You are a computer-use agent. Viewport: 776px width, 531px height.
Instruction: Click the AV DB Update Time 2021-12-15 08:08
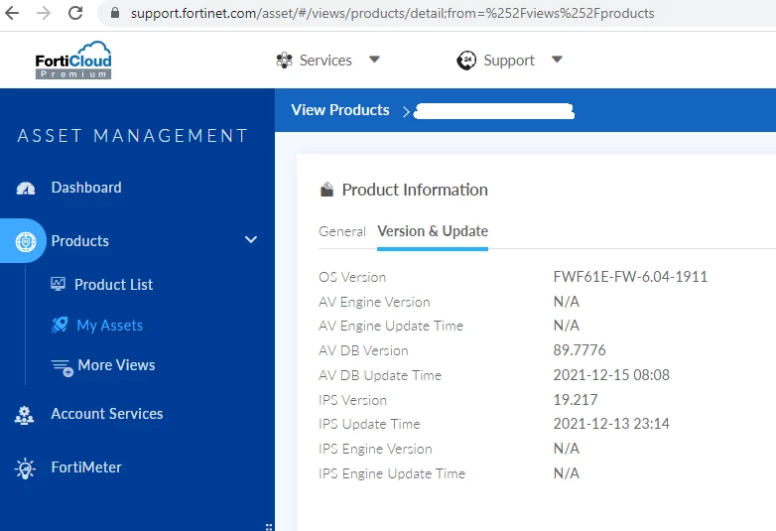pos(611,374)
